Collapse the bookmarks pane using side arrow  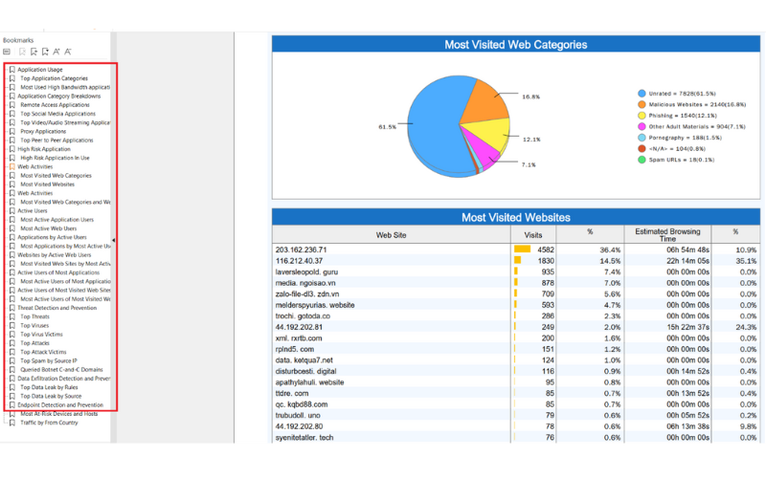coord(113,240)
